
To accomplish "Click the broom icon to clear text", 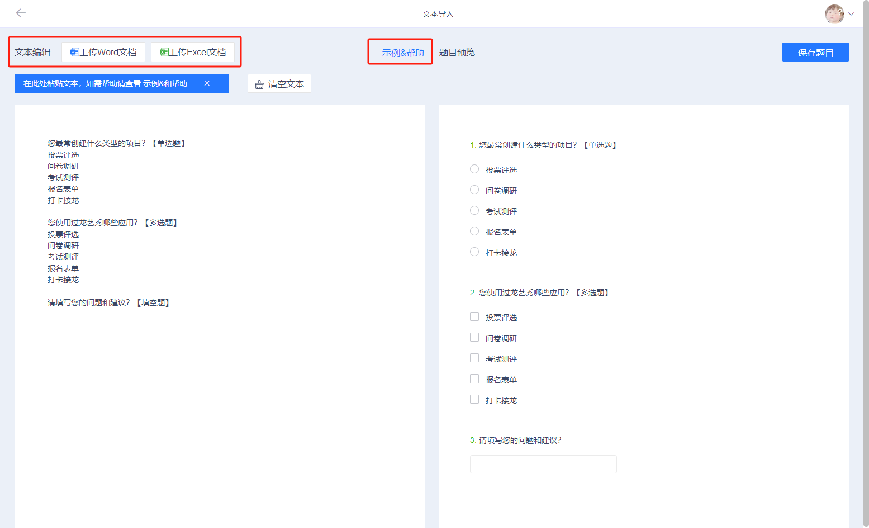I will pos(259,84).
